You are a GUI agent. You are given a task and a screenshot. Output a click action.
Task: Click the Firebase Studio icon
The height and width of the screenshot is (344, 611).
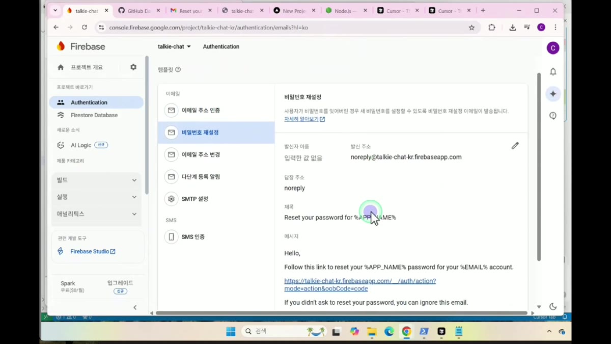point(61,251)
